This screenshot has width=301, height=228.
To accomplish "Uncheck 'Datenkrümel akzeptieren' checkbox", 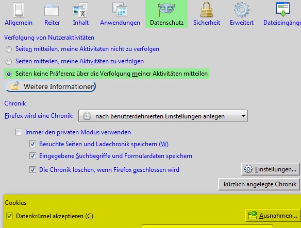I will click(9, 216).
